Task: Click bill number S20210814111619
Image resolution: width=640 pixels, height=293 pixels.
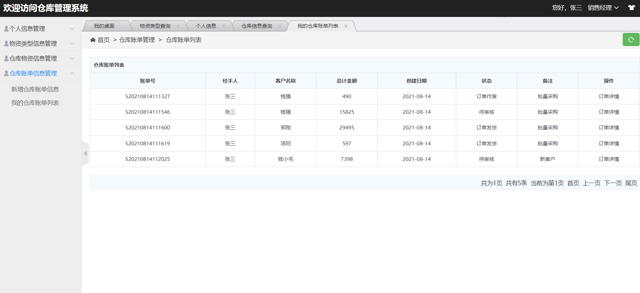Action: point(148,144)
